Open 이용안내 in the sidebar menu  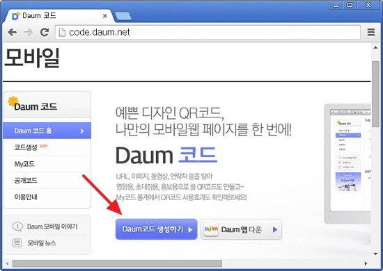point(26,197)
